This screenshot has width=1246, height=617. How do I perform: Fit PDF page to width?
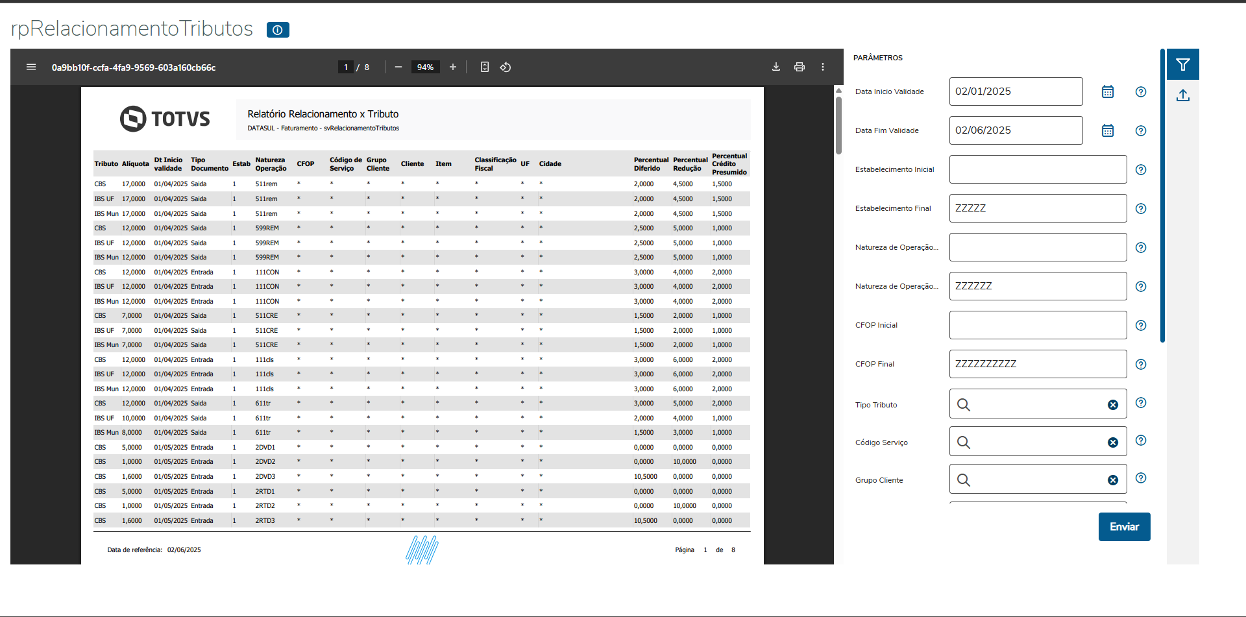pyautogui.click(x=485, y=67)
